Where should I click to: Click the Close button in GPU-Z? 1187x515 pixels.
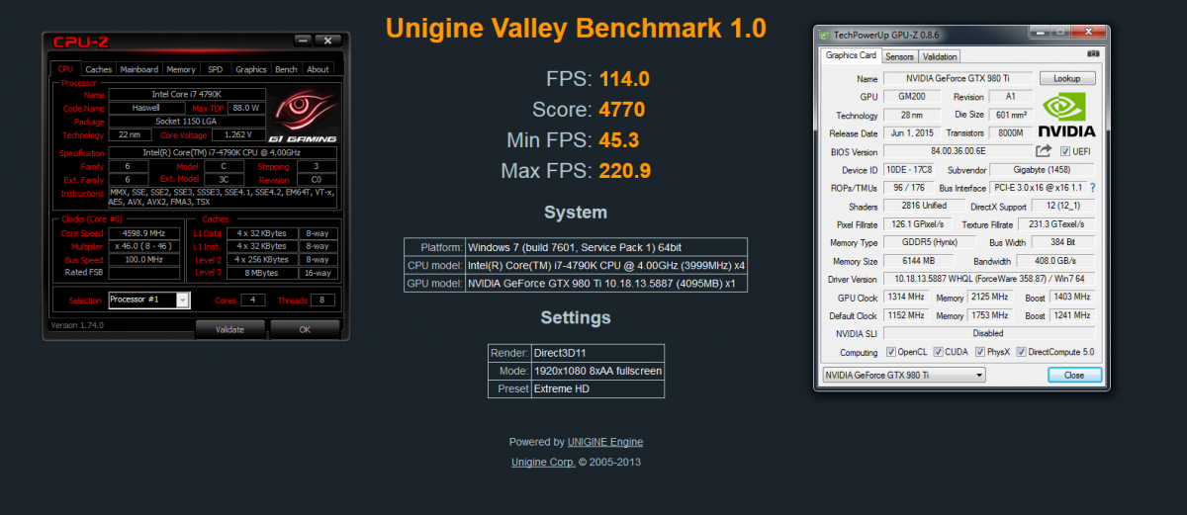click(1074, 375)
